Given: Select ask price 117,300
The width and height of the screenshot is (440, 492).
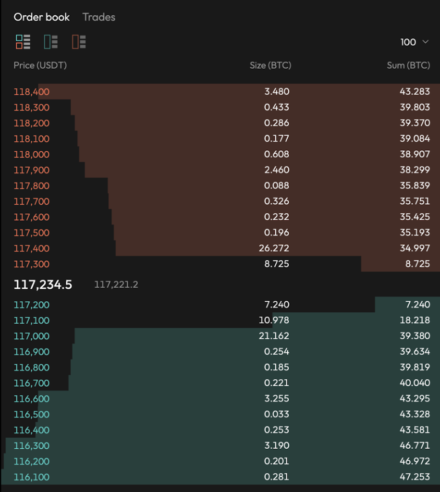Looking at the screenshot, I should [32, 264].
